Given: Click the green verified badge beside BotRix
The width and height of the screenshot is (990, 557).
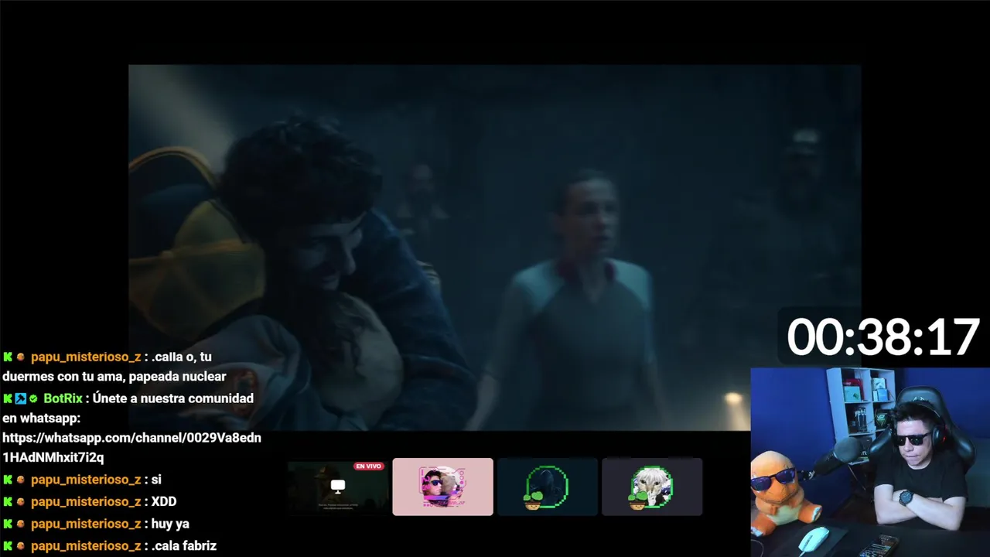Looking at the screenshot, I should [33, 398].
